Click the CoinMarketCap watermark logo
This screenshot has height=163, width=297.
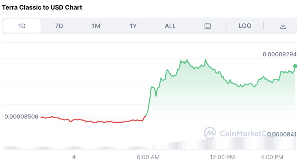[210, 133]
